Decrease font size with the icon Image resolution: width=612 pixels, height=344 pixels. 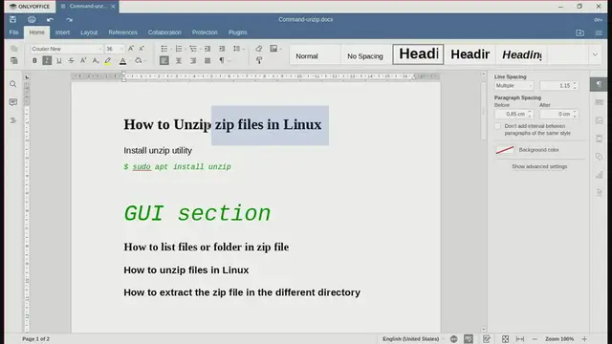click(x=142, y=49)
